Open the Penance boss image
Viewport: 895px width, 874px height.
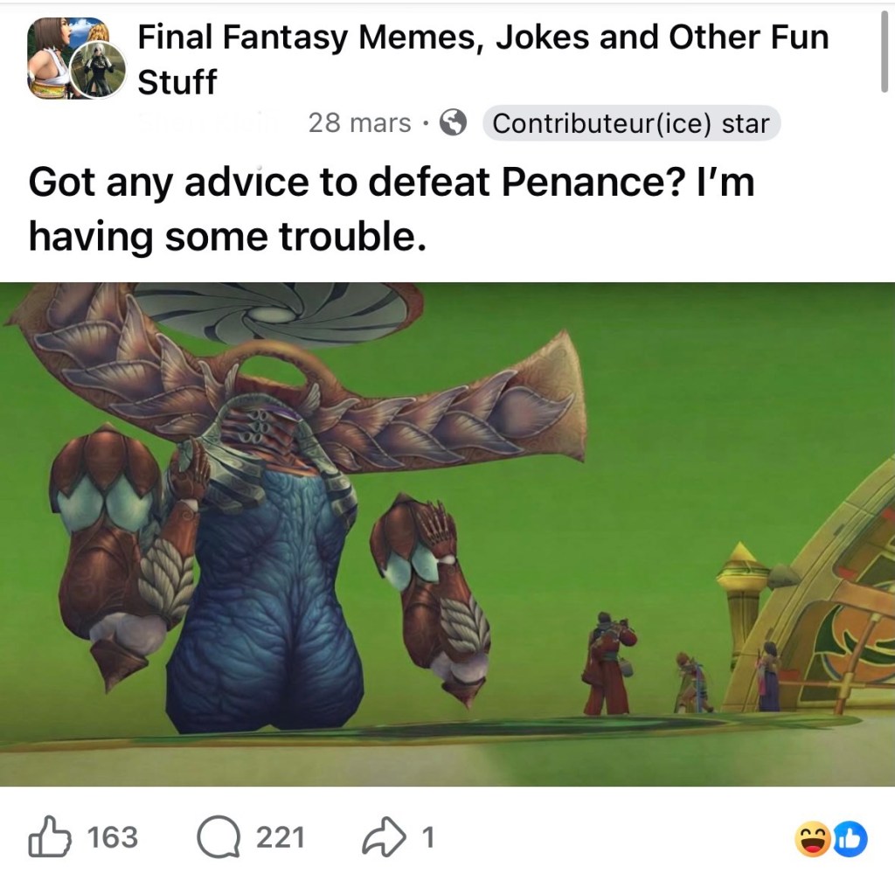(x=447, y=534)
